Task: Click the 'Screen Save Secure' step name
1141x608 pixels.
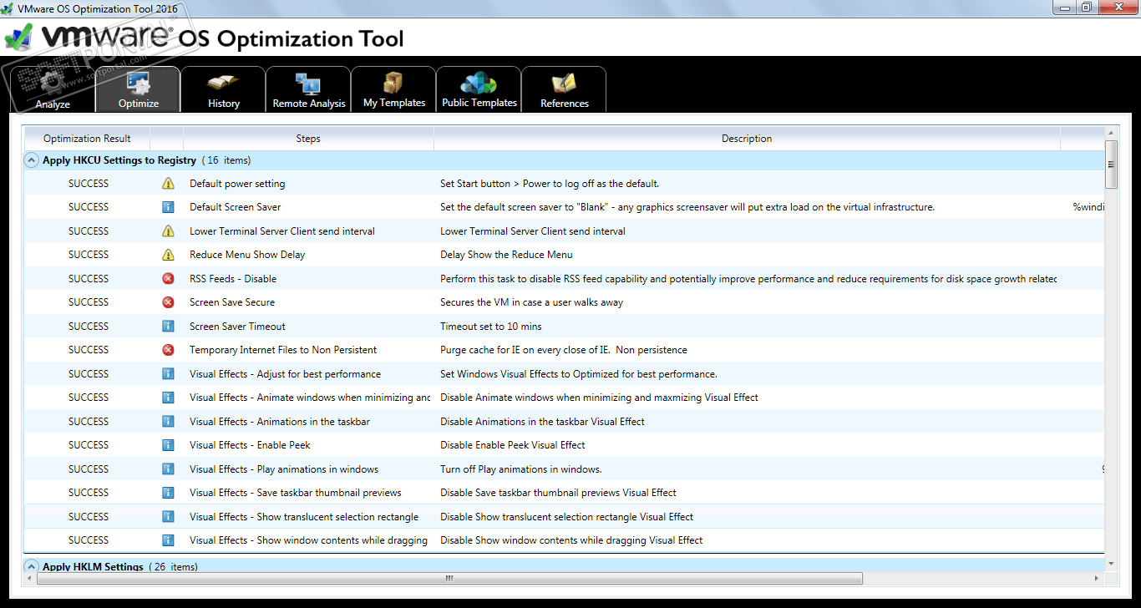Action: click(232, 302)
